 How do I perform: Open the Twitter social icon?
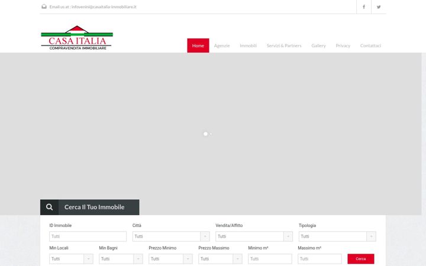pos(379,7)
